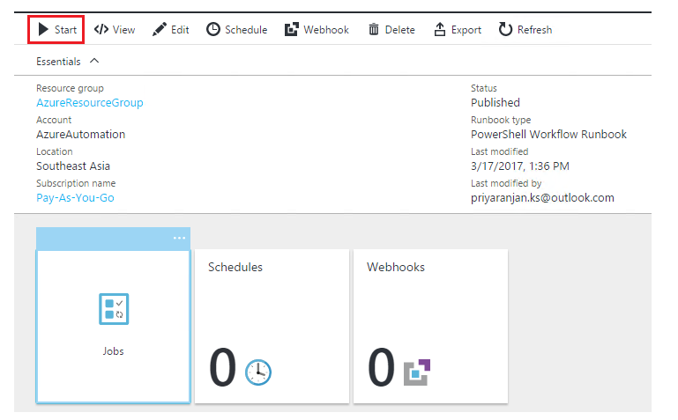Viewport: 678px width, 420px height.
Task: Click the blue clock icon in Schedules tile
Action: click(258, 372)
